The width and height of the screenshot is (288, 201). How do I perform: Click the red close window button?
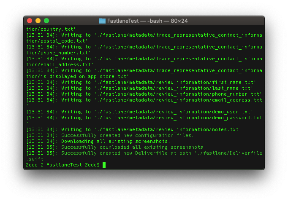pos(30,21)
